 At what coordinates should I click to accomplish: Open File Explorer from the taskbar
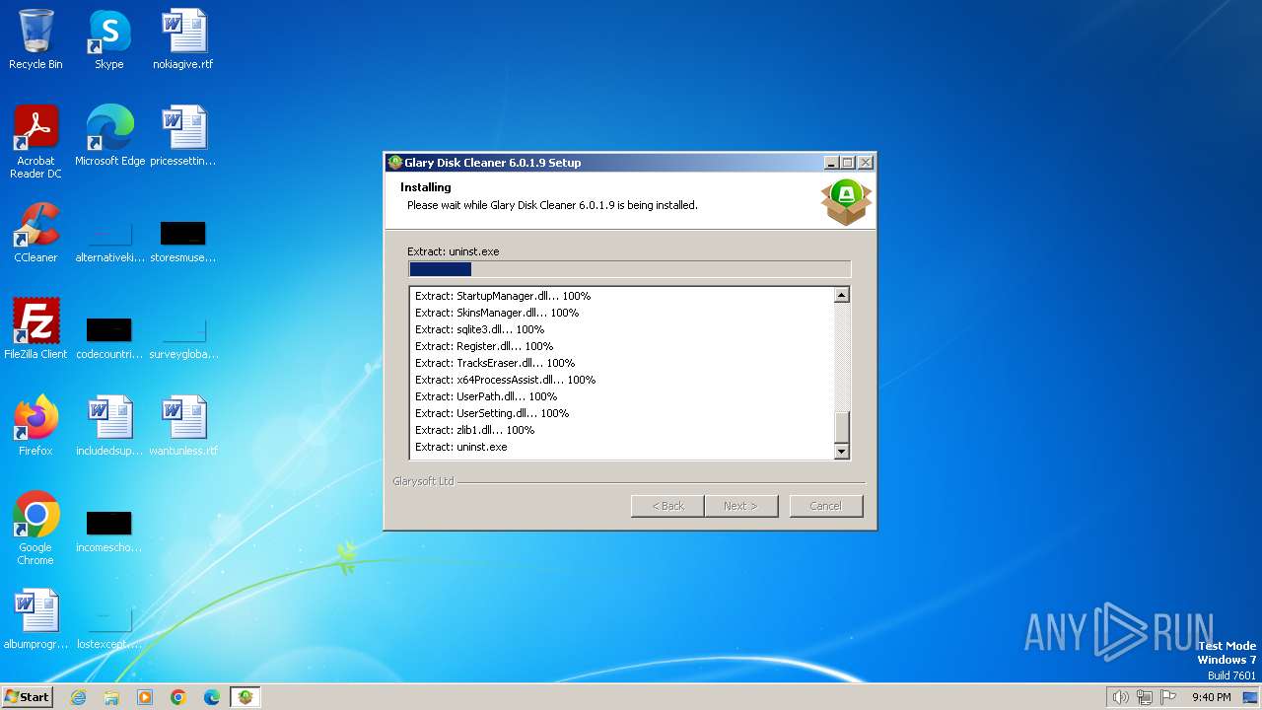[111, 697]
